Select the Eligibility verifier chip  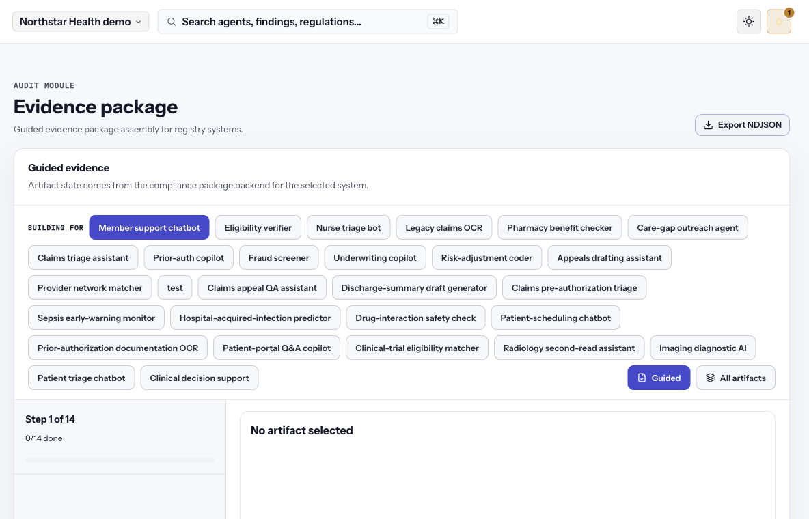click(x=258, y=227)
